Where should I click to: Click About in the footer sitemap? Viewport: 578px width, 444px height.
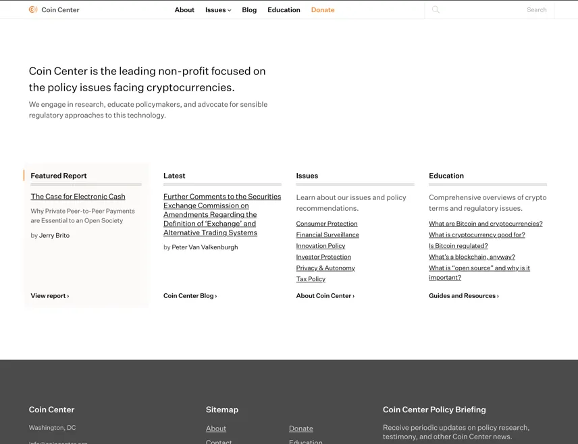click(216, 428)
